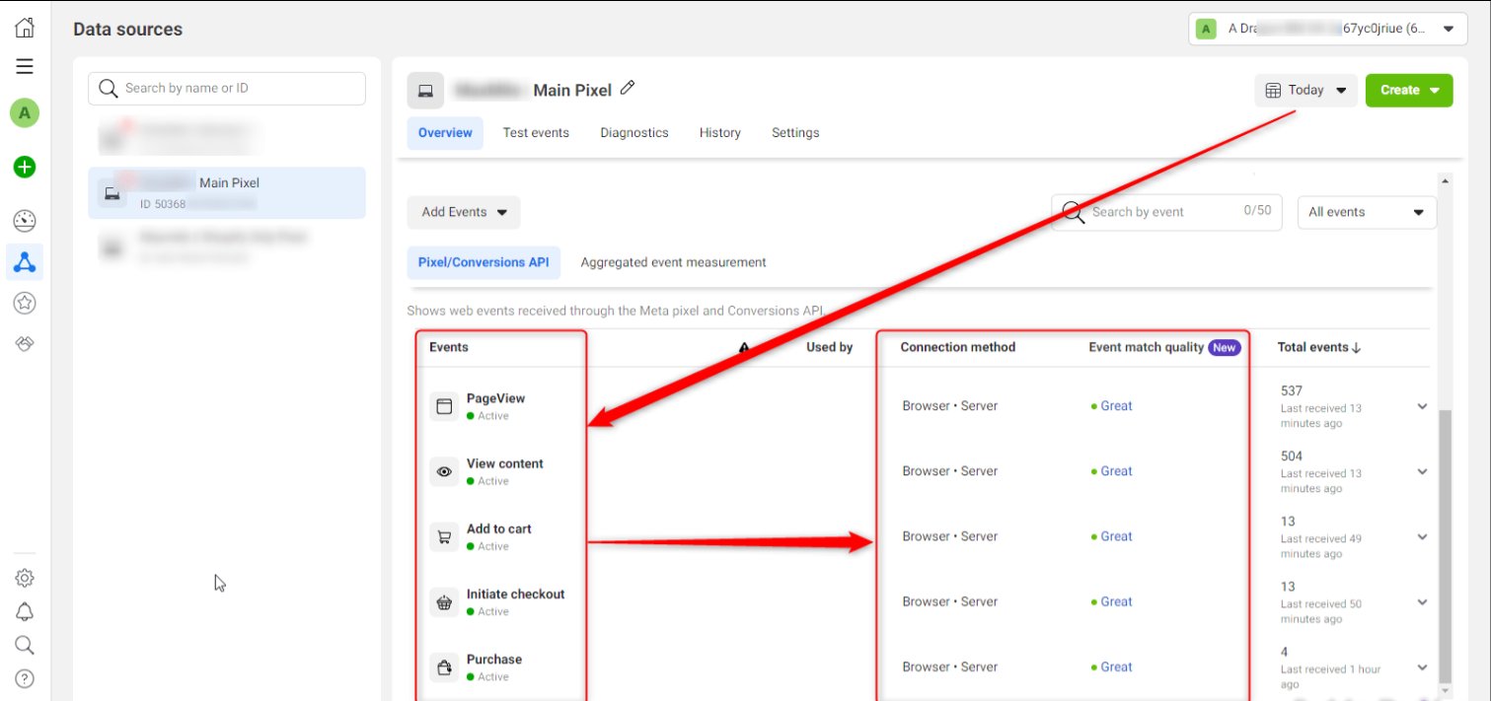1491x701 pixels.
Task: Click Great link for View content
Action: [1116, 471]
